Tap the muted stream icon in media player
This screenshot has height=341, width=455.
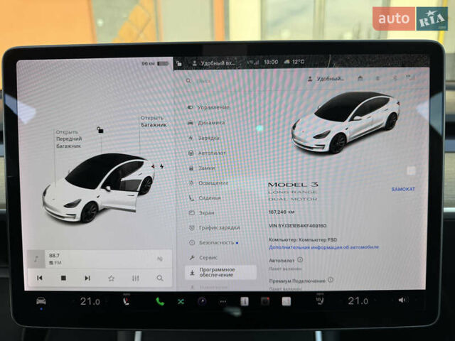tap(160, 259)
